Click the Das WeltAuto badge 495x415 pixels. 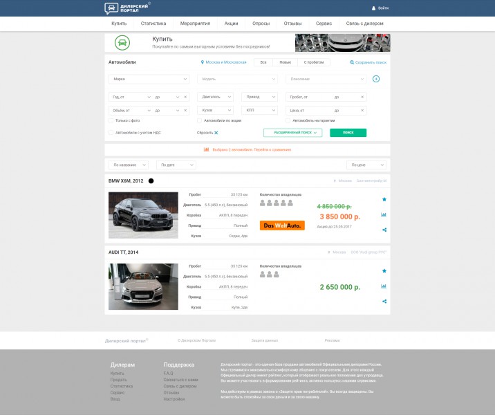(x=282, y=225)
